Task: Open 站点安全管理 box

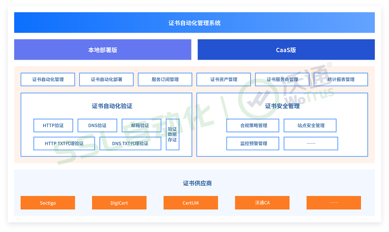Action: [x=310, y=126]
